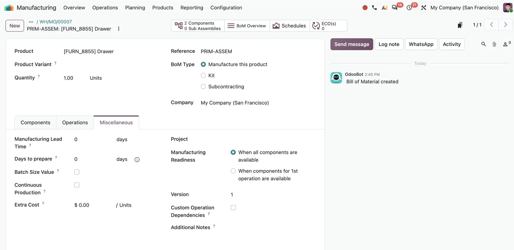Viewport: 514px width, 250px height.
Task: Select Kit BoM type
Action: click(x=203, y=76)
